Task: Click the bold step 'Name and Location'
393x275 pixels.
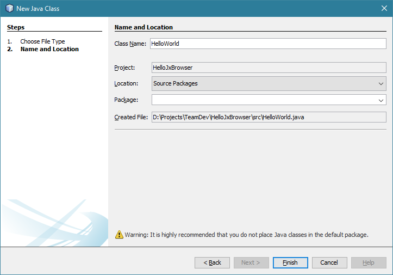Action: pos(49,49)
